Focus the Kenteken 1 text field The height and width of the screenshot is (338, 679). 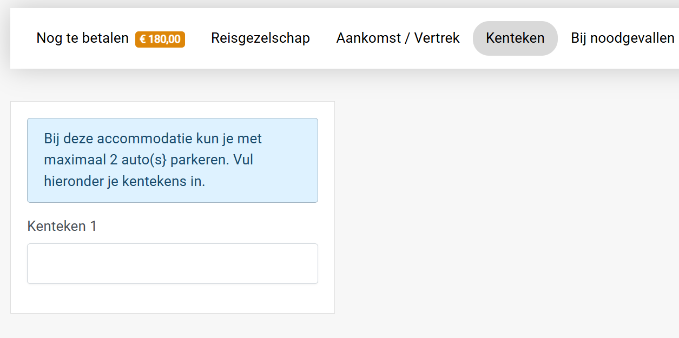tap(173, 263)
